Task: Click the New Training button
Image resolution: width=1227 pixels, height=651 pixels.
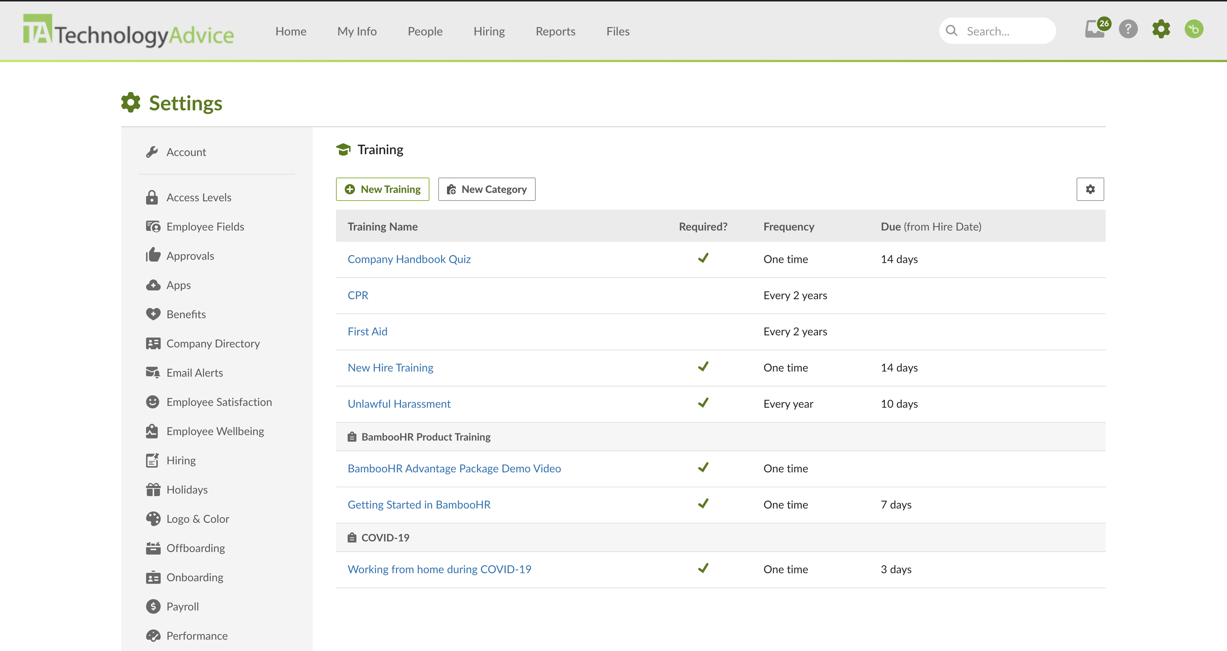Action: click(382, 189)
